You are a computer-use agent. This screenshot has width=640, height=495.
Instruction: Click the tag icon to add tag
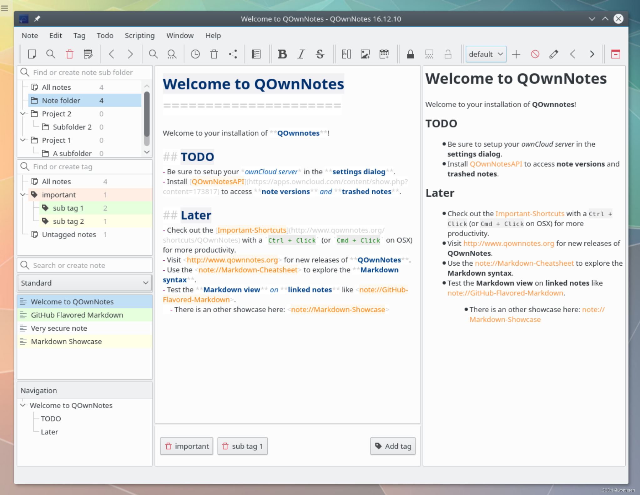click(x=378, y=446)
